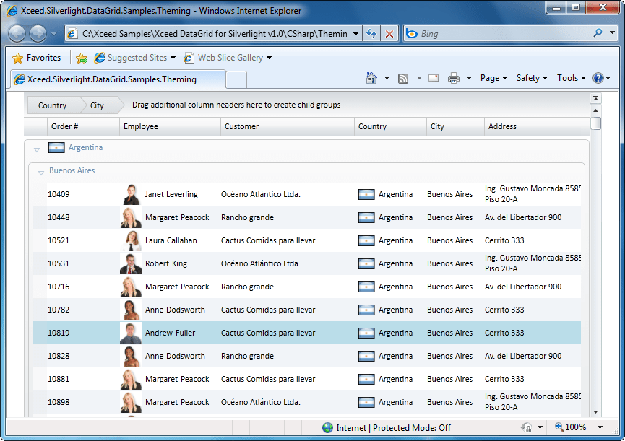Click the Help question-mark icon
Viewport: 625px width, 441px height.
[x=600, y=78]
